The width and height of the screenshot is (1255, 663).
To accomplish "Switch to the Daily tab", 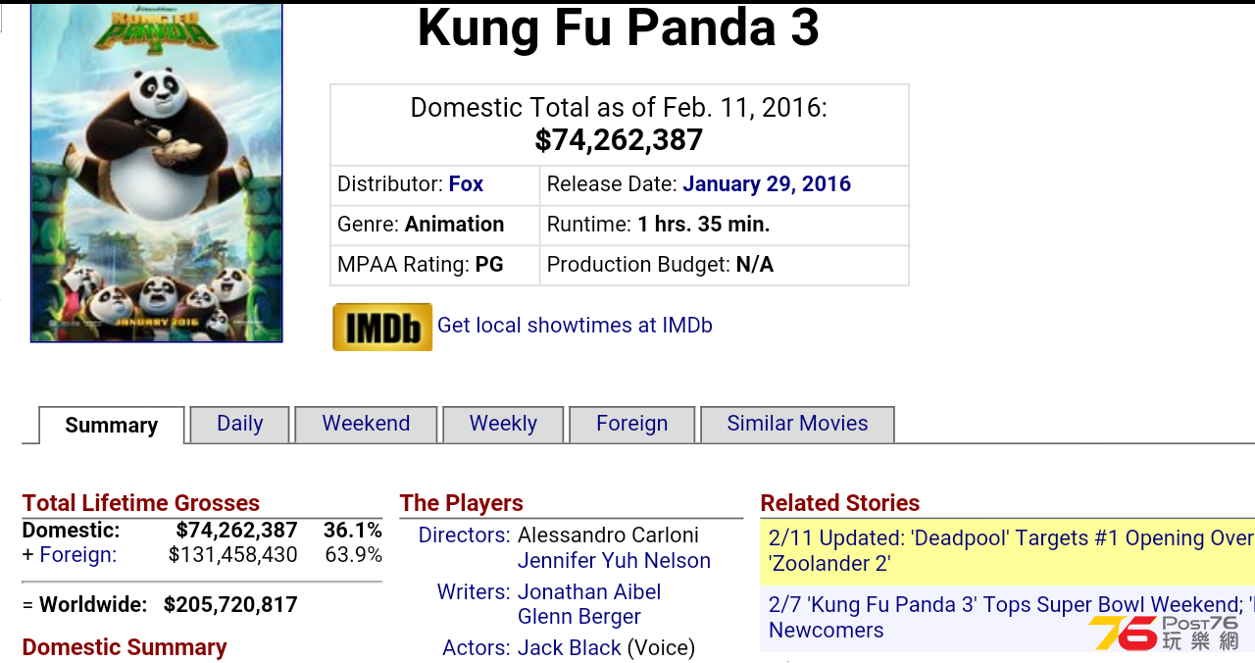I will click(x=240, y=424).
